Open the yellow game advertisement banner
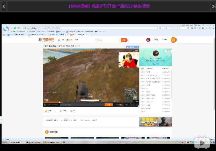 point(156,122)
